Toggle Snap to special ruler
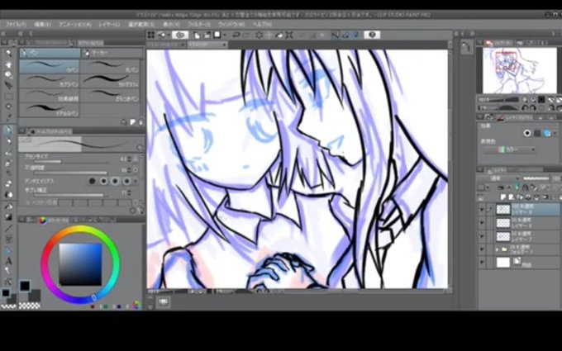This screenshot has width=562, height=351. 345,35
